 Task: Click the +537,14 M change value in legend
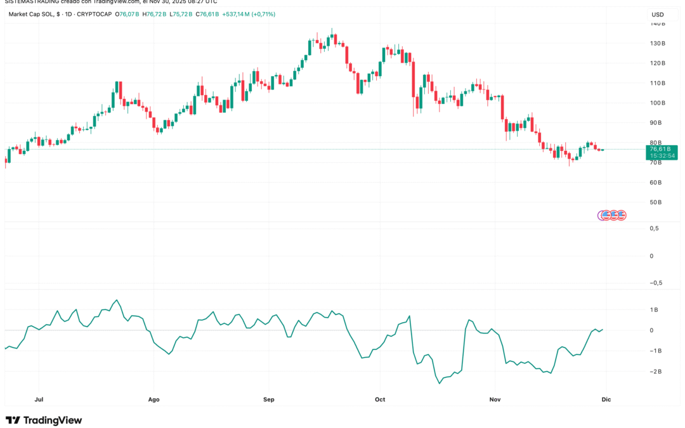232,14
